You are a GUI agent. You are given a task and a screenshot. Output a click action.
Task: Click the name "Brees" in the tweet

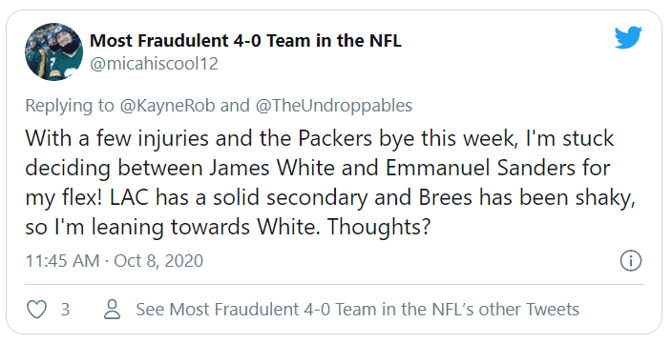click(445, 197)
